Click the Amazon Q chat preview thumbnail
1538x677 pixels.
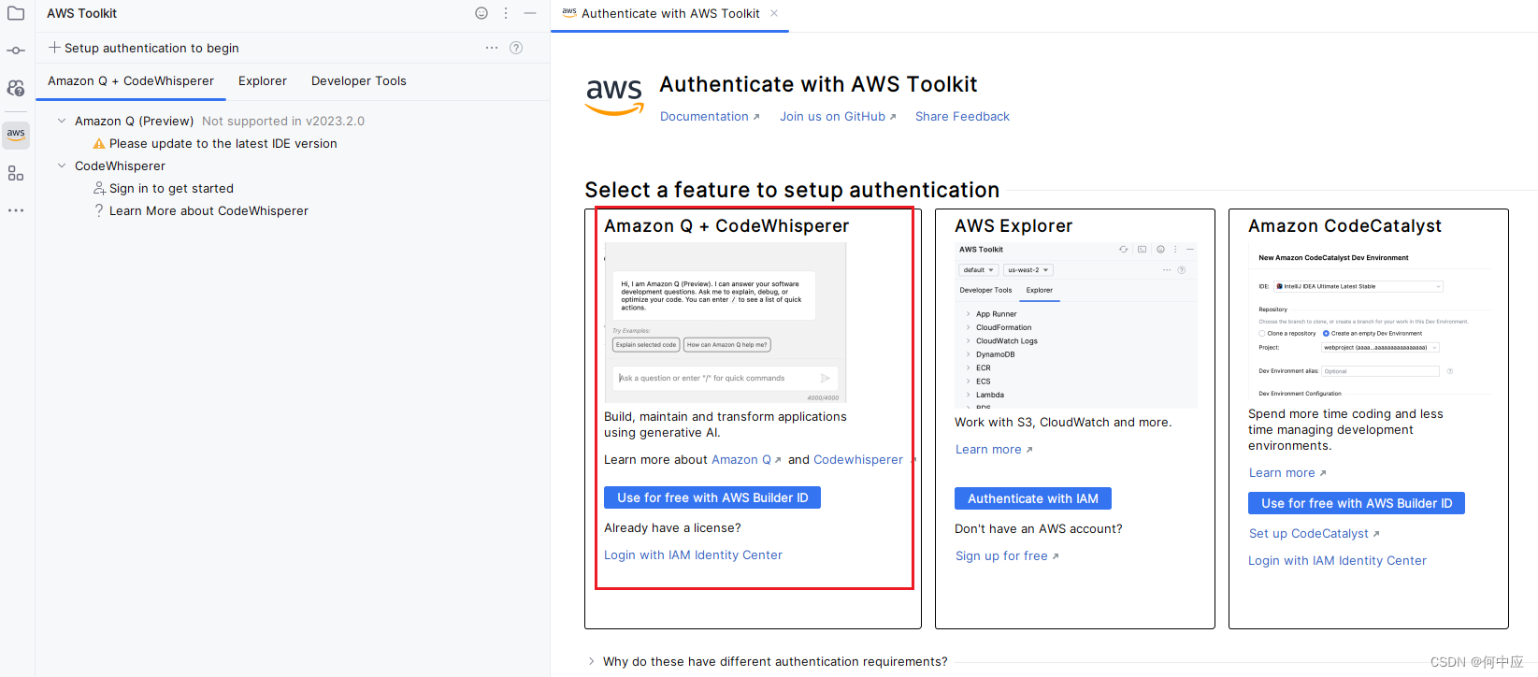click(726, 323)
